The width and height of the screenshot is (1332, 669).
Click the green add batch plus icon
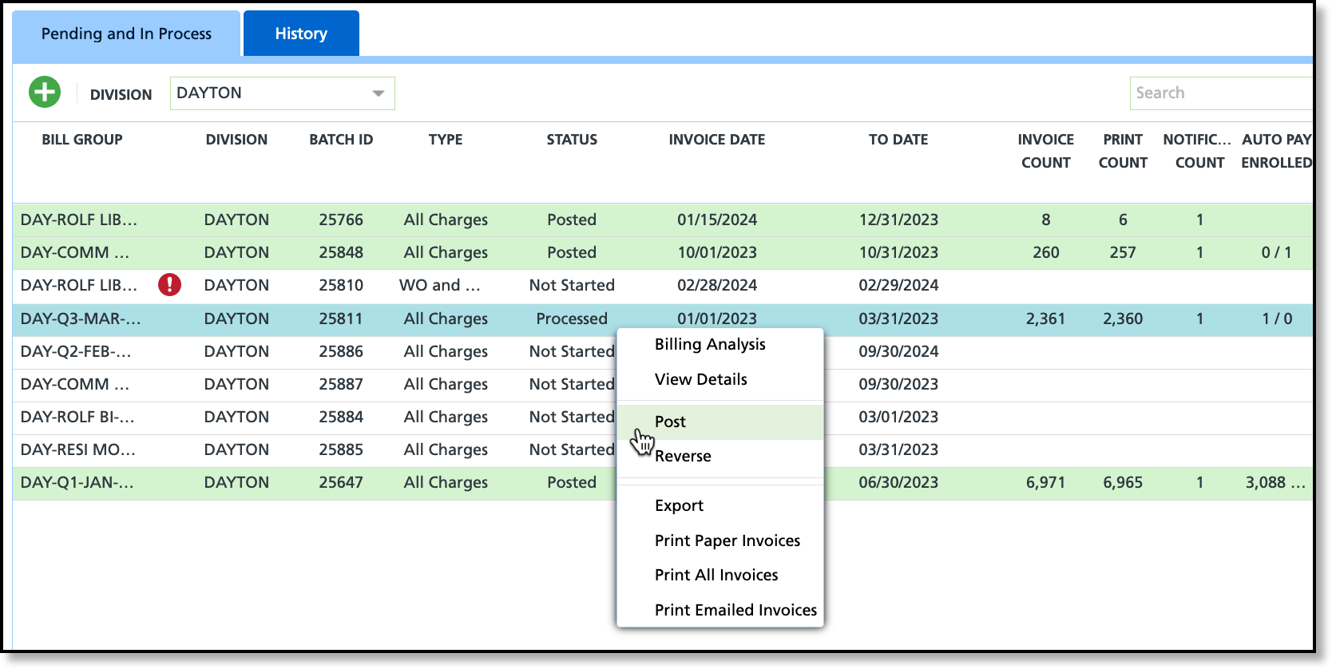click(45, 93)
